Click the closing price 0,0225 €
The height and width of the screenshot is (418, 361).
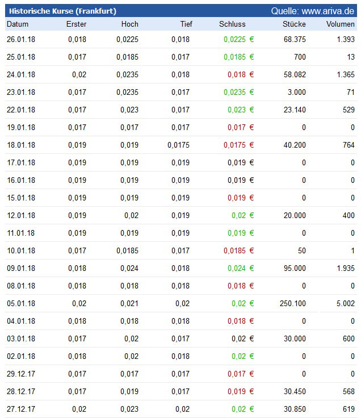coord(238,40)
